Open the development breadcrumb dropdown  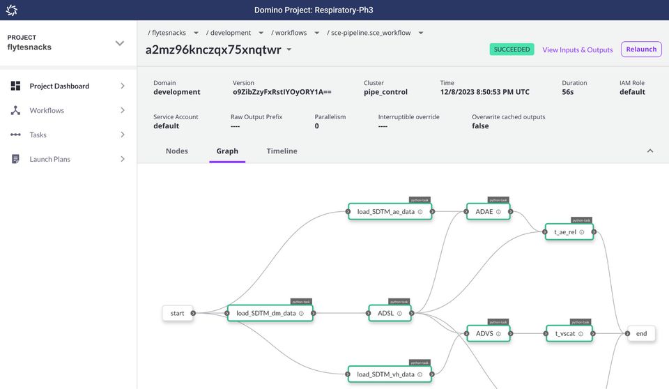click(261, 33)
